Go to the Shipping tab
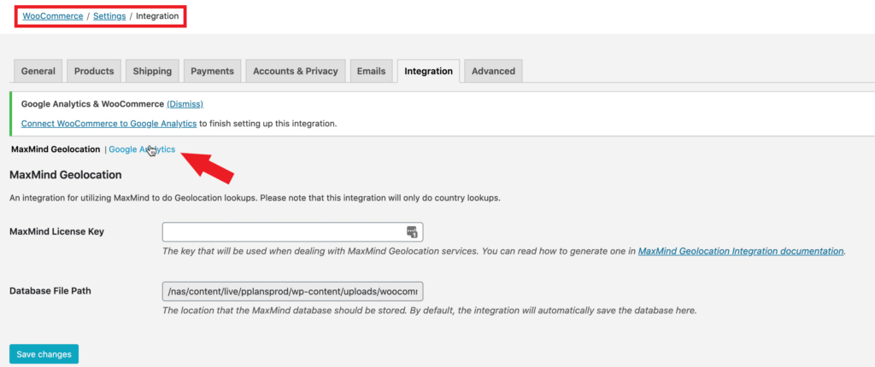Screen dimensions: 875x367 coord(152,72)
